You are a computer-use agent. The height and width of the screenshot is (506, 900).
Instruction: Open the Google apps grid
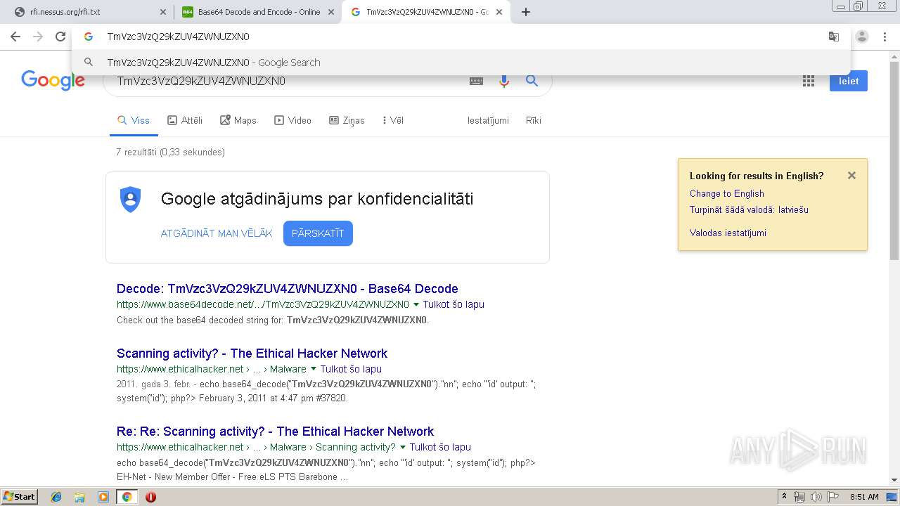click(x=809, y=81)
